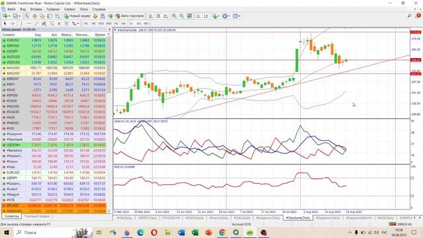Close the Market Watch panel
The image size is (423, 238).
(x=109, y=29)
